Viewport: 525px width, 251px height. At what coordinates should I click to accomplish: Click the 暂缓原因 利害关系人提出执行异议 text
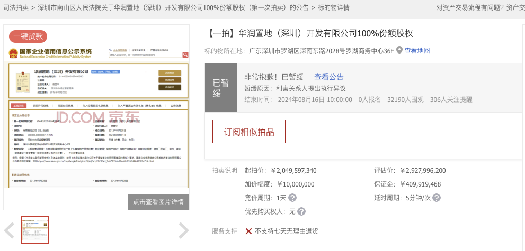pos(295,88)
